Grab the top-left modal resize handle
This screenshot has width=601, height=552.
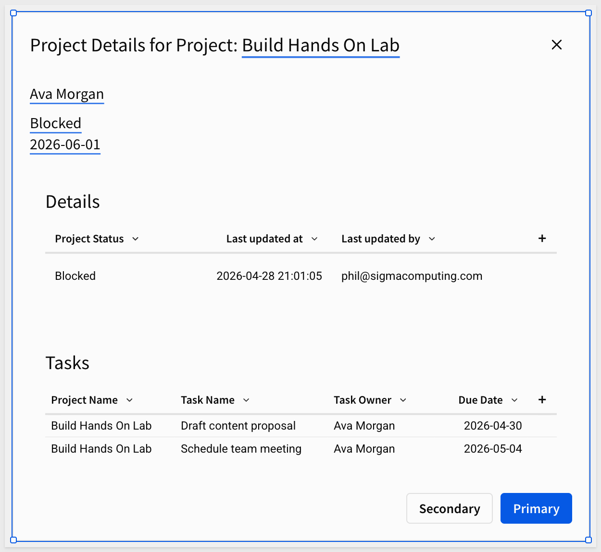(13, 13)
